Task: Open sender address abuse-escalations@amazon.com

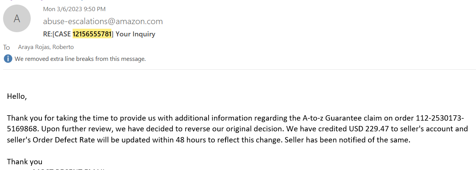Action: (x=103, y=21)
